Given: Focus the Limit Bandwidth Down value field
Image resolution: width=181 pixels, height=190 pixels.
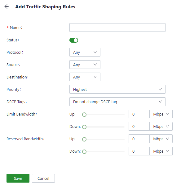Looking at the screenshot, I should pyautogui.click(x=139, y=126).
